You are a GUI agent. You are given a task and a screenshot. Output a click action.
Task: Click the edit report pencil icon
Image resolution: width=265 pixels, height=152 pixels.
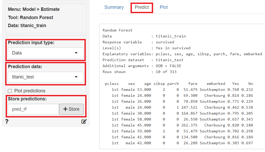[84, 121]
